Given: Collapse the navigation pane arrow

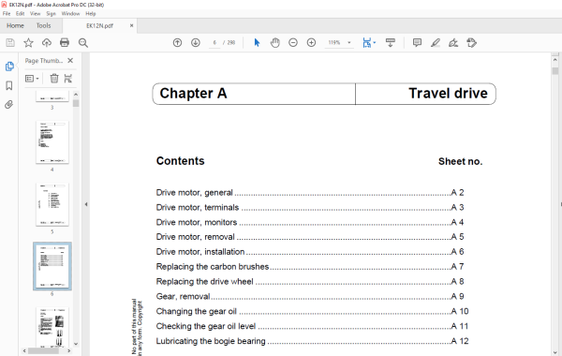Looking at the screenshot, I should [x=86, y=204].
